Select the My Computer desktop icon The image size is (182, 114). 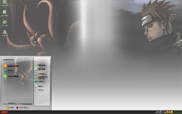[x=5, y=13]
